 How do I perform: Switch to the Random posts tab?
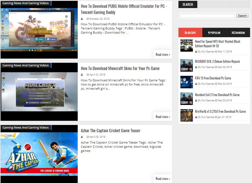(238, 33)
